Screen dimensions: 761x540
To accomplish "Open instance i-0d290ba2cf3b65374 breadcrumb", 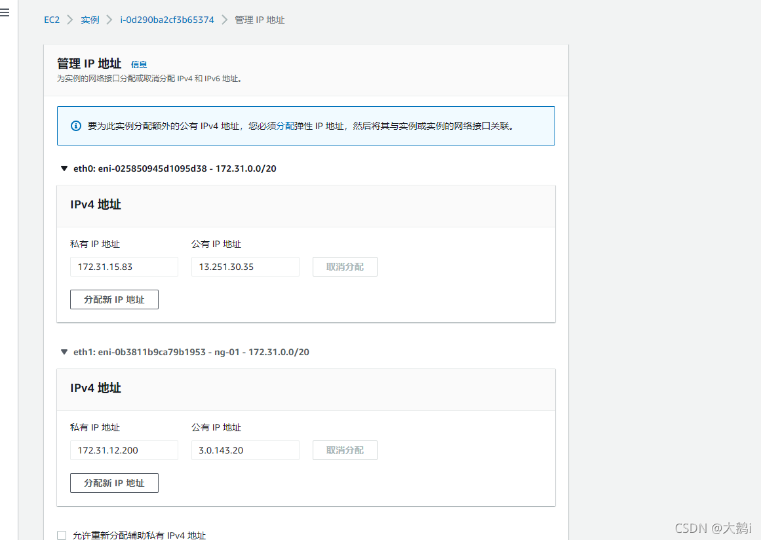I will pos(167,20).
